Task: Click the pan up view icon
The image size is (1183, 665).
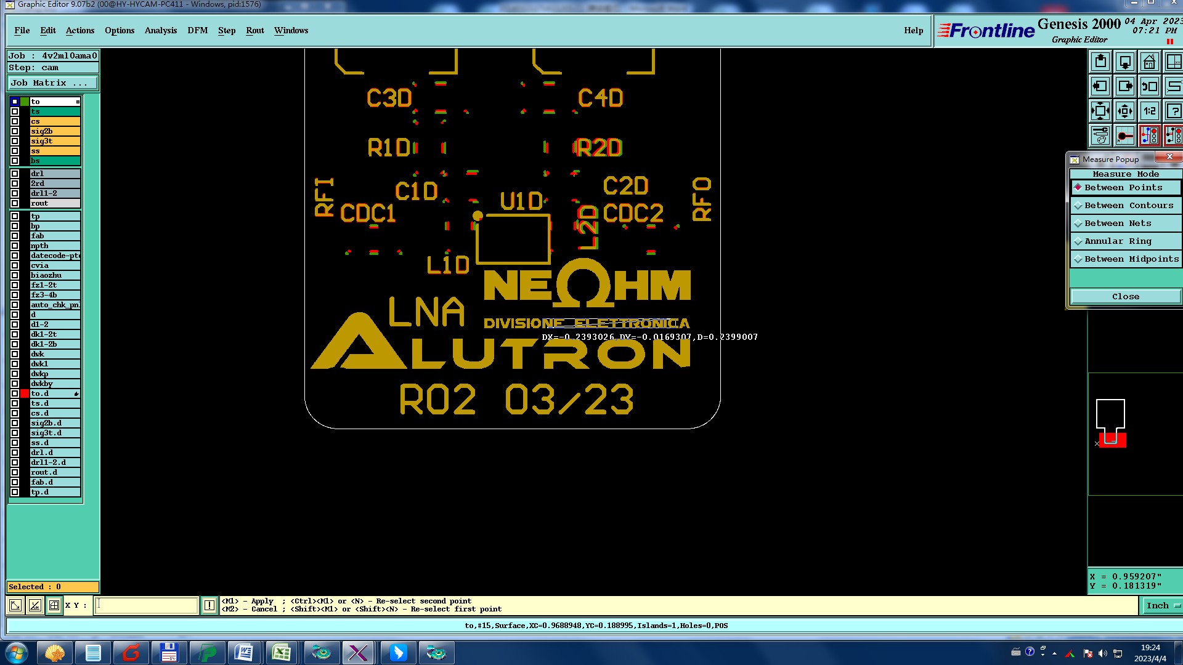Action: [1100, 62]
